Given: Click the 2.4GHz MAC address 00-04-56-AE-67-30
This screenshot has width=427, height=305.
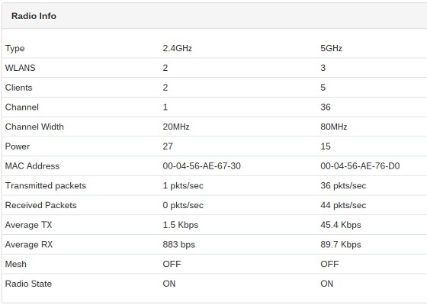Looking at the screenshot, I should (x=201, y=166).
